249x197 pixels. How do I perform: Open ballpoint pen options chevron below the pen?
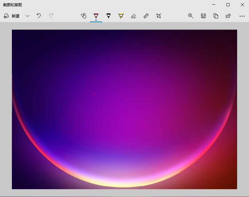coord(96,20)
